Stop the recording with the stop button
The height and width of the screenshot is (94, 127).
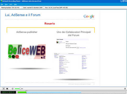pos(7,89)
